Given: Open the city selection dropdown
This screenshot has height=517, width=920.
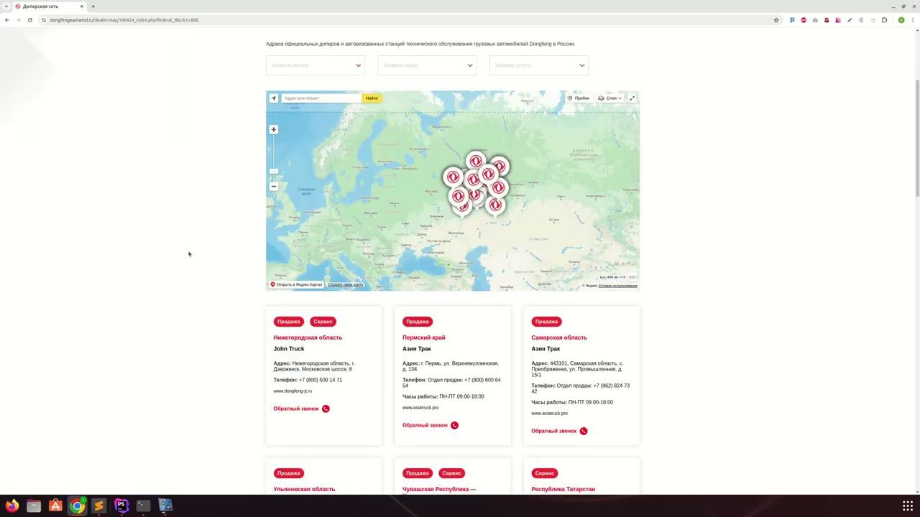Looking at the screenshot, I should [x=427, y=65].
